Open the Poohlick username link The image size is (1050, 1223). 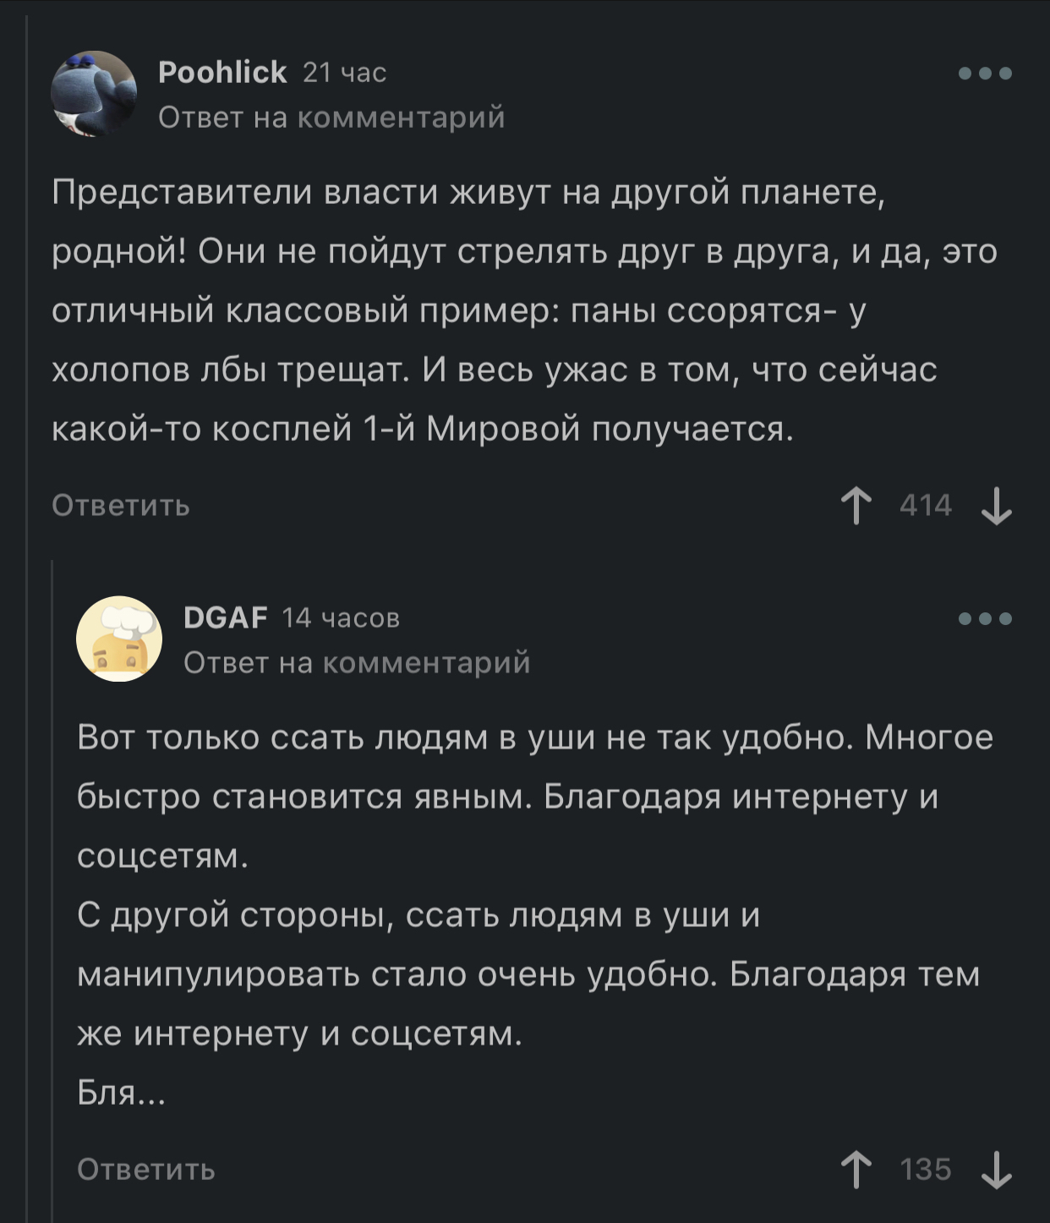click(222, 73)
